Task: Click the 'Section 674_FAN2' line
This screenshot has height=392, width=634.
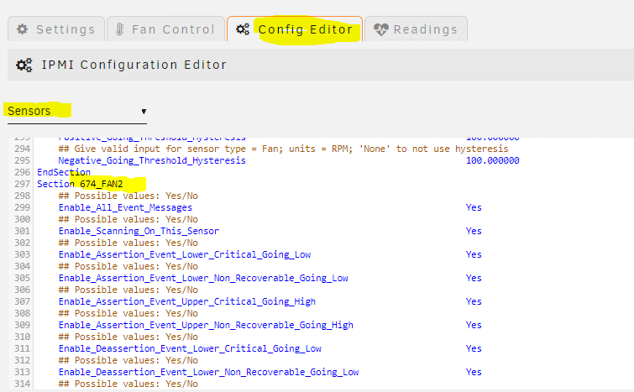Action: 80,184
